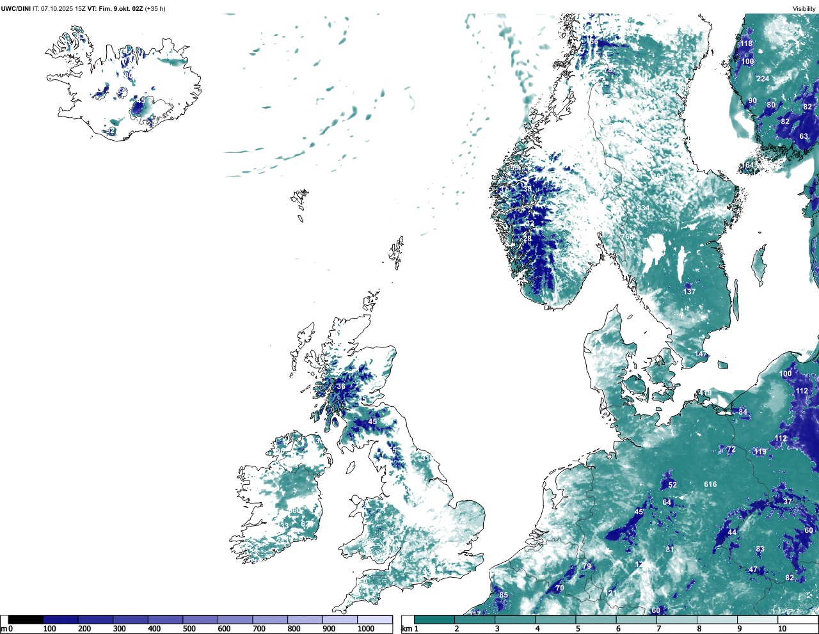Click the '07.10.2025 15Z' initial time text

[63, 8]
